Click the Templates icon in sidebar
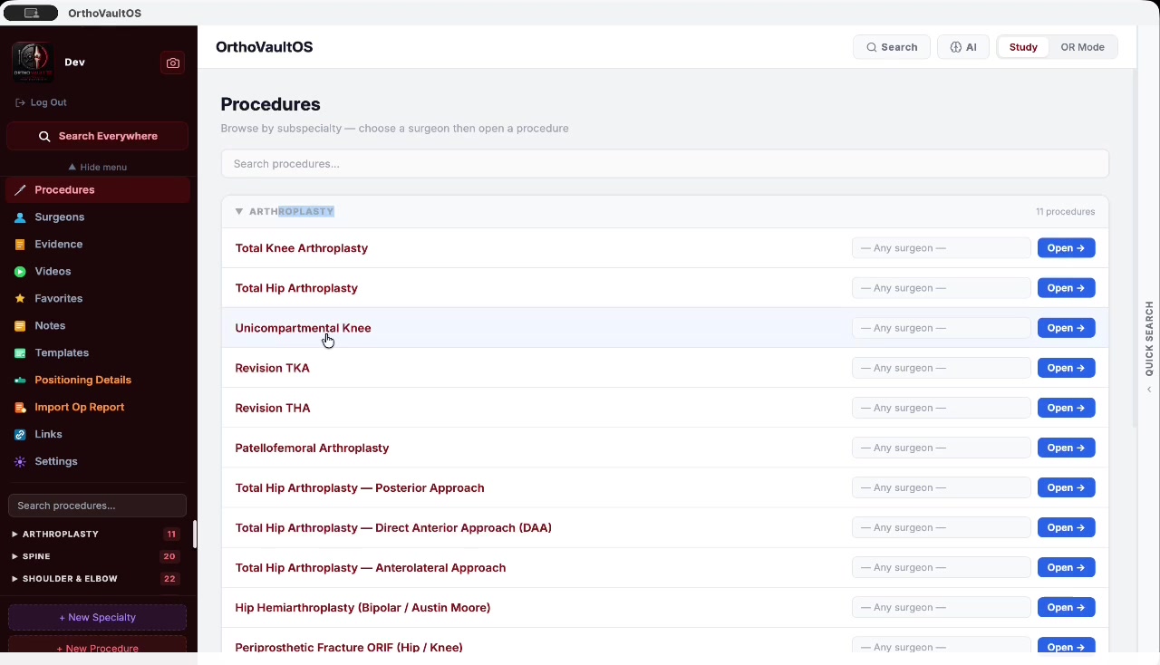1160x665 pixels. pos(20,353)
